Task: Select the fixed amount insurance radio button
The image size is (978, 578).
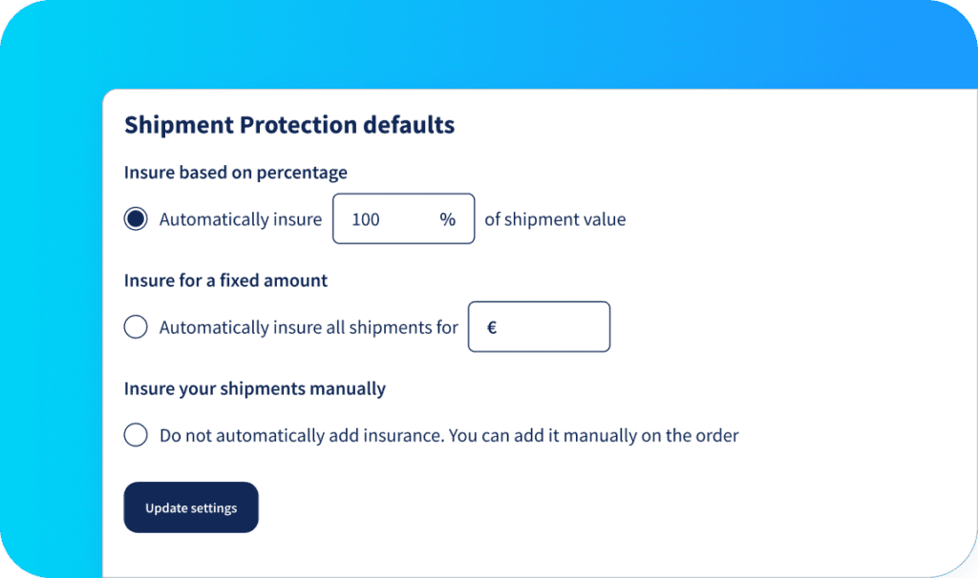Action: [135, 326]
